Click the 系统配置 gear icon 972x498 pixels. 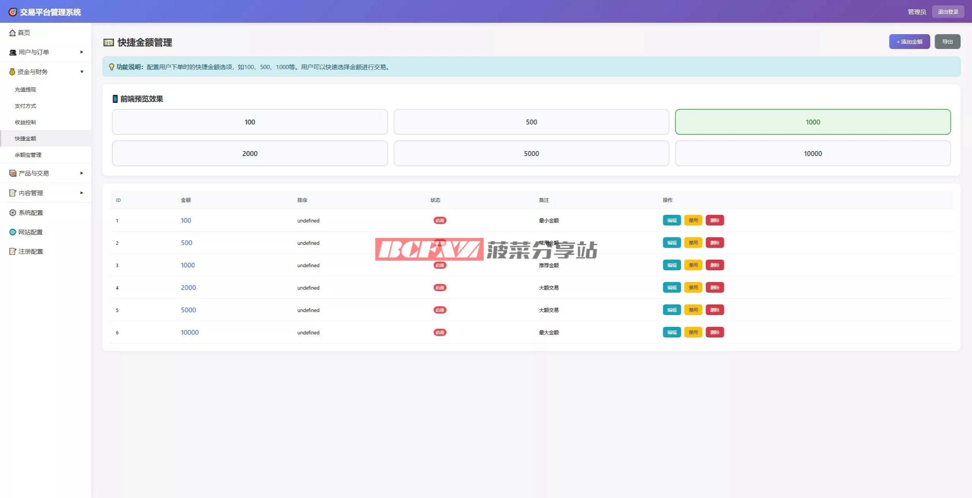13,213
